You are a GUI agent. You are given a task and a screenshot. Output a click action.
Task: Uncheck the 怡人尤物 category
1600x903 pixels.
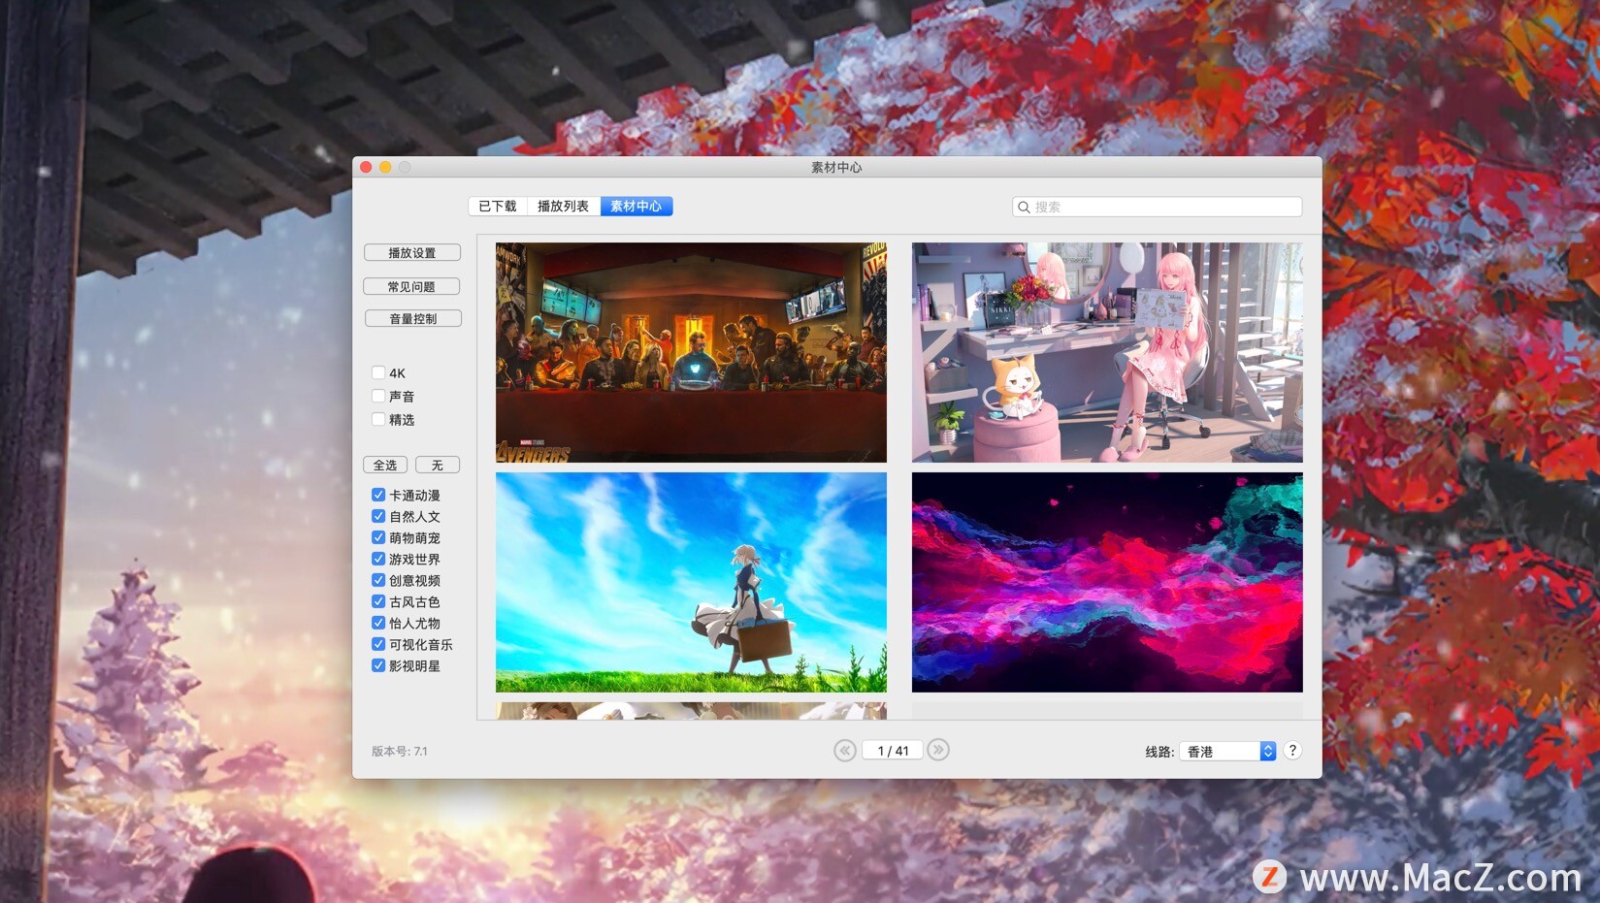[x=378, y=623]
